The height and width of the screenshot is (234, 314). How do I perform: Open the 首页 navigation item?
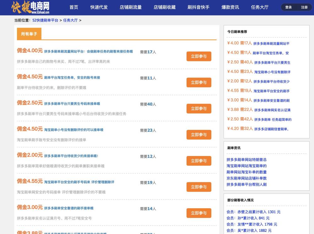(74, 7)
